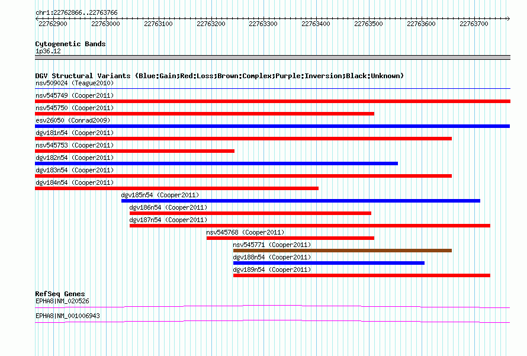Screen dimensions: 527x356
Task: Click ruler position 22763500
Action: (x=369, y=24)
